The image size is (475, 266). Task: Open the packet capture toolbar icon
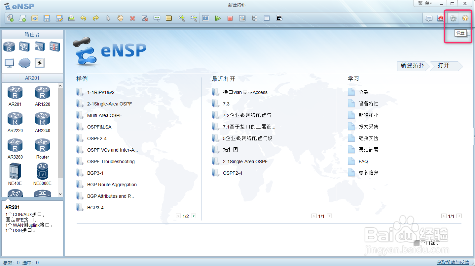tap(242, 18)
